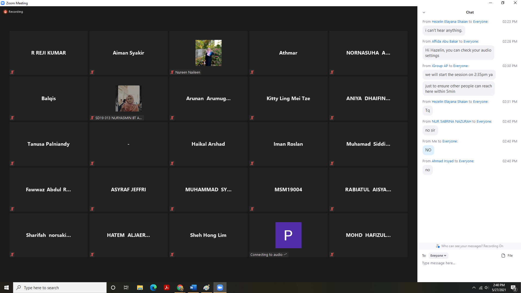Image resolution: width=521 pixels, height=293 pixels.
Task: Click muted mic icon on Athmar tile
Action: pyautogui.click(x=252, y=72)
